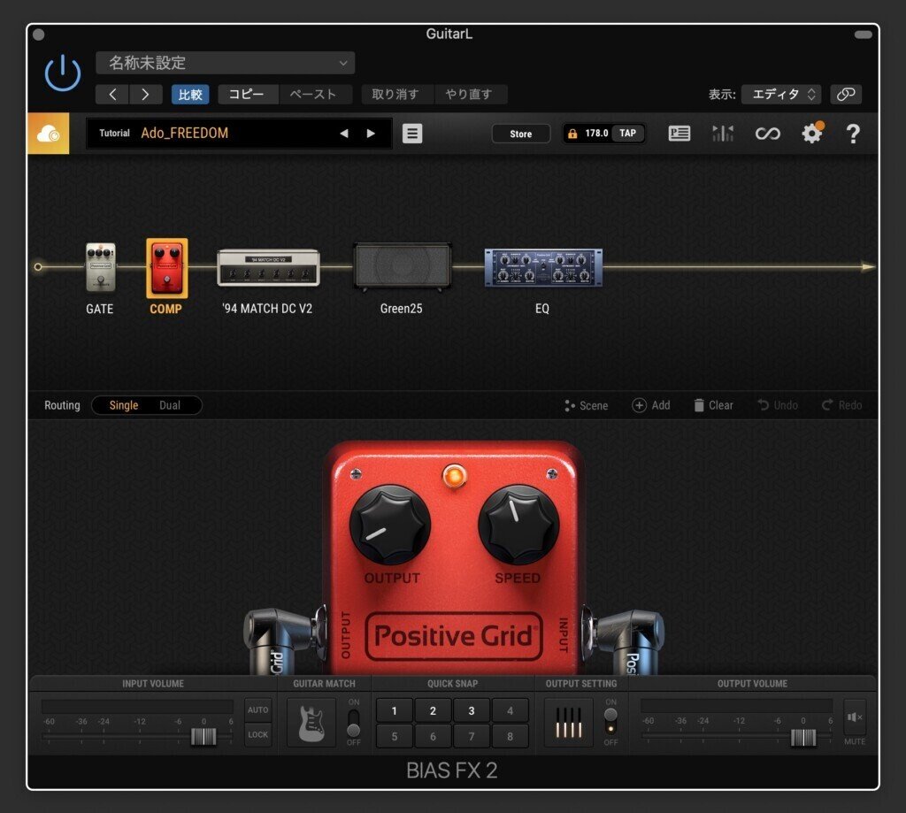Open the Store

520,134
